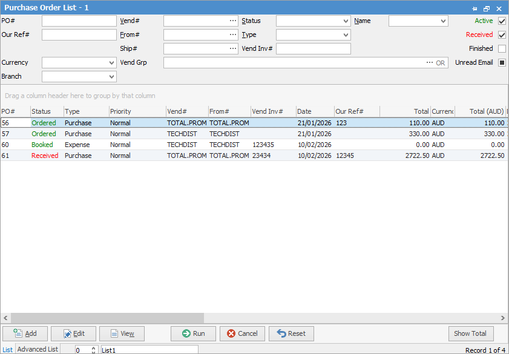This screenshot has height=354, width=509.
Task: Run the purchase order search
Action: [x=193, y=333]
